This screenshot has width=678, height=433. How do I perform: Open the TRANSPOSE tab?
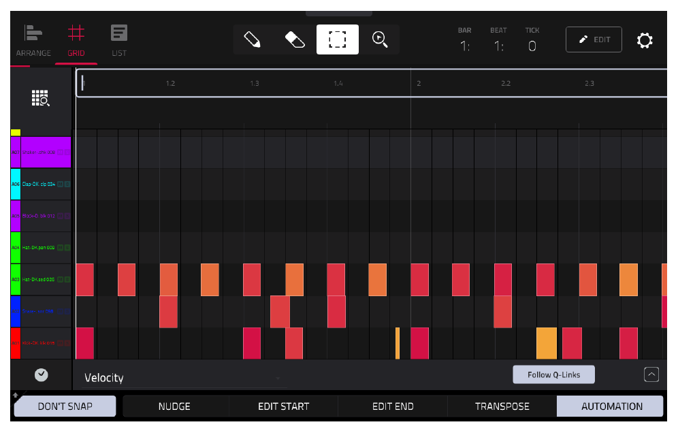point(502,406)
